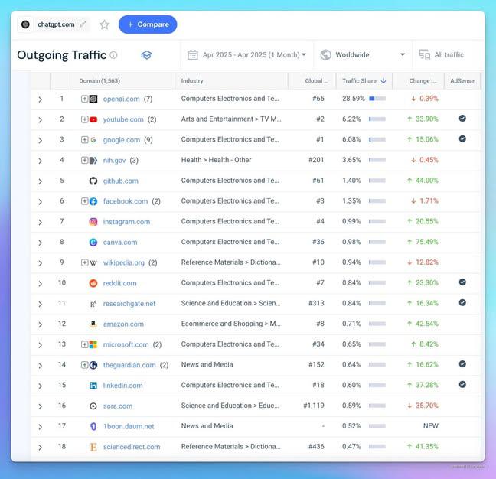Click the Compare button

[x=148, y=24]
